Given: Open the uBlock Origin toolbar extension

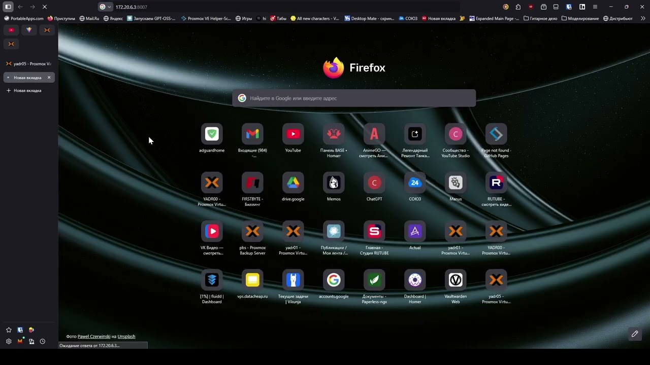Looking at the screenshot, I should pos(531,7).
